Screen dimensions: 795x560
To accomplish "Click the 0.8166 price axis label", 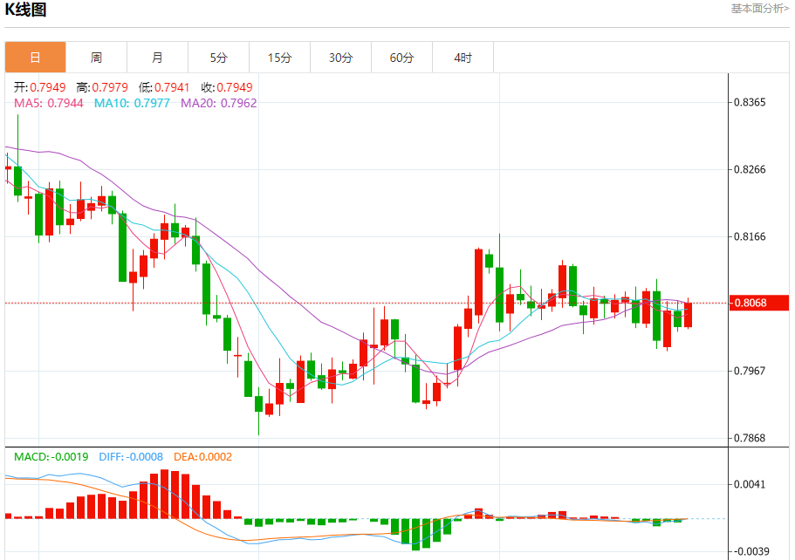I will 750,236.
